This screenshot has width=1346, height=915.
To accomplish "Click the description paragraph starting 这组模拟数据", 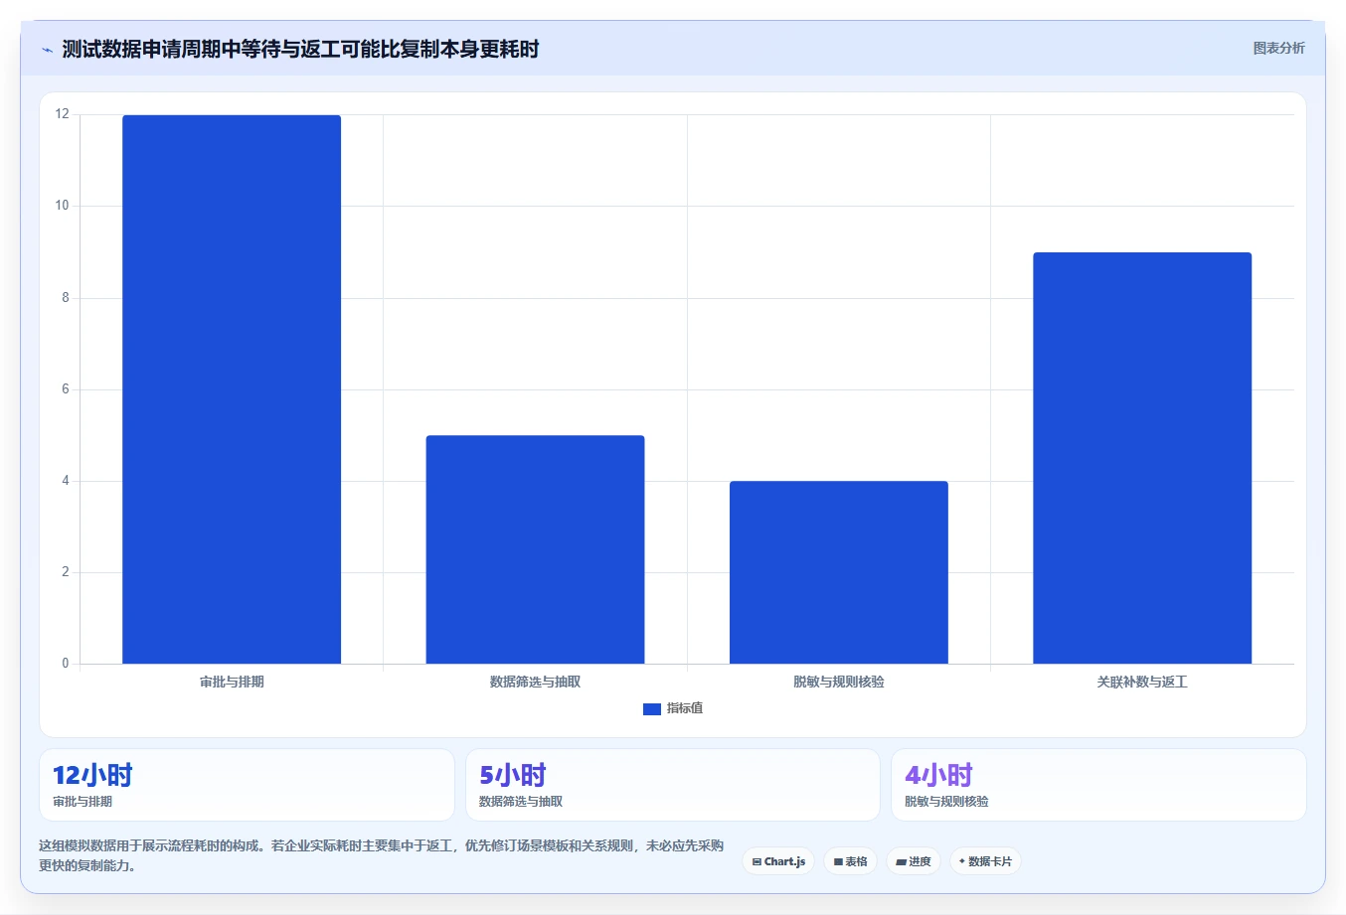I will click(x=382, y=855).
